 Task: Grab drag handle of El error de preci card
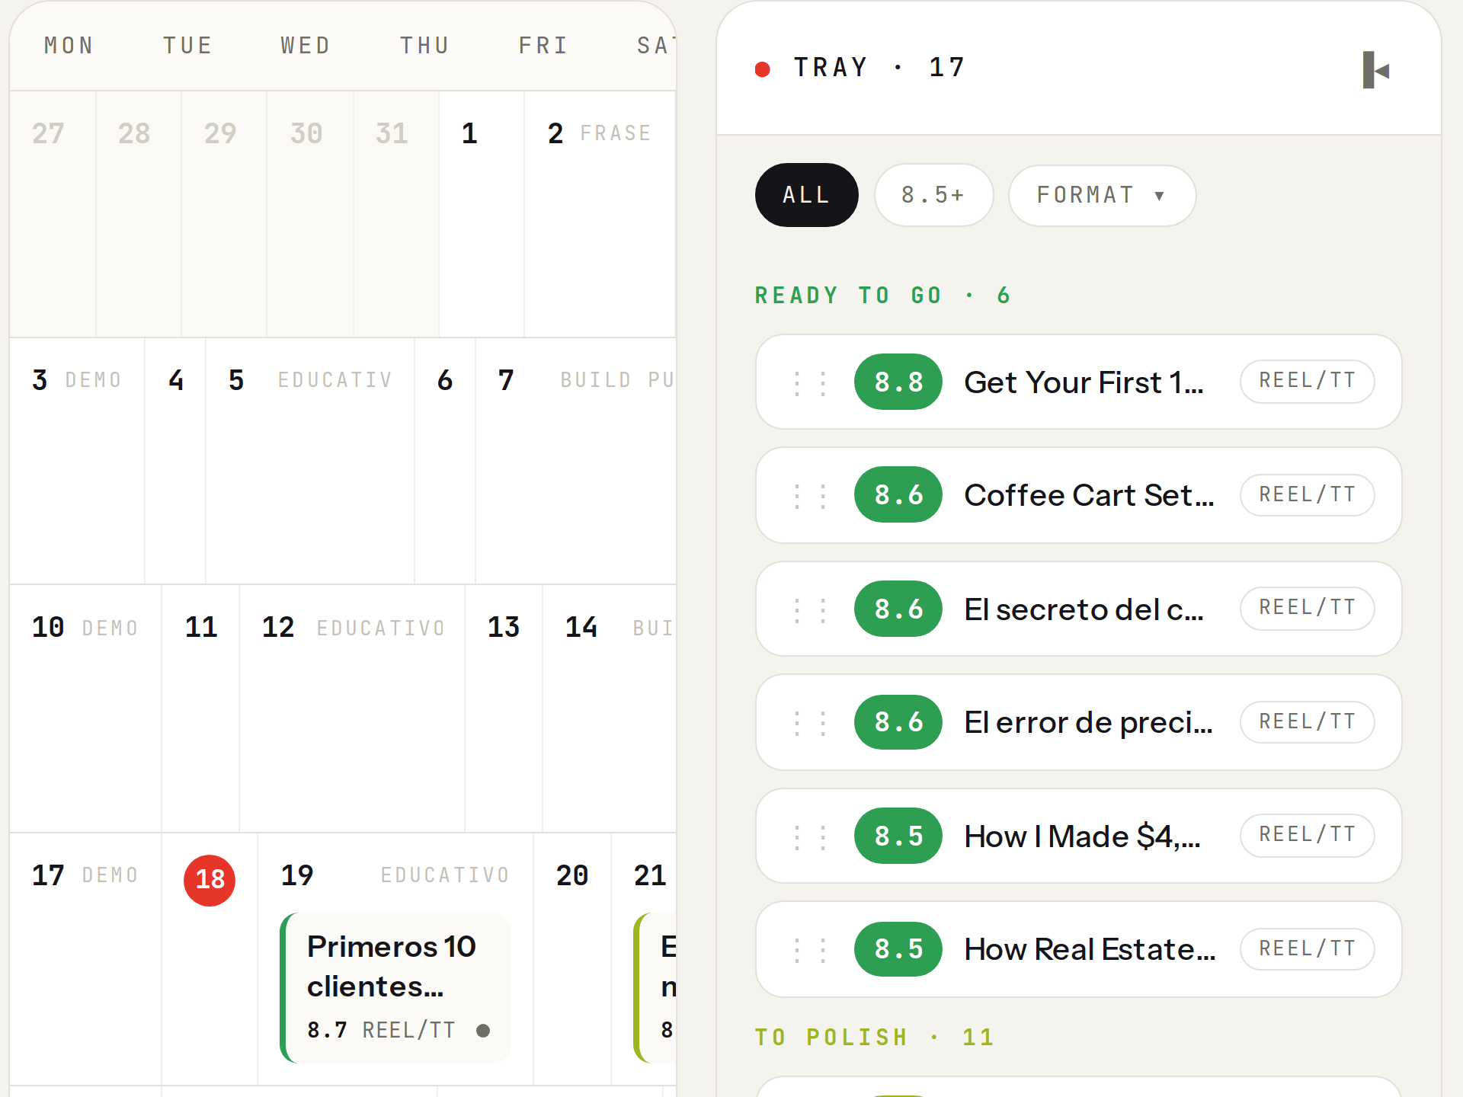(x=810, y=723)
